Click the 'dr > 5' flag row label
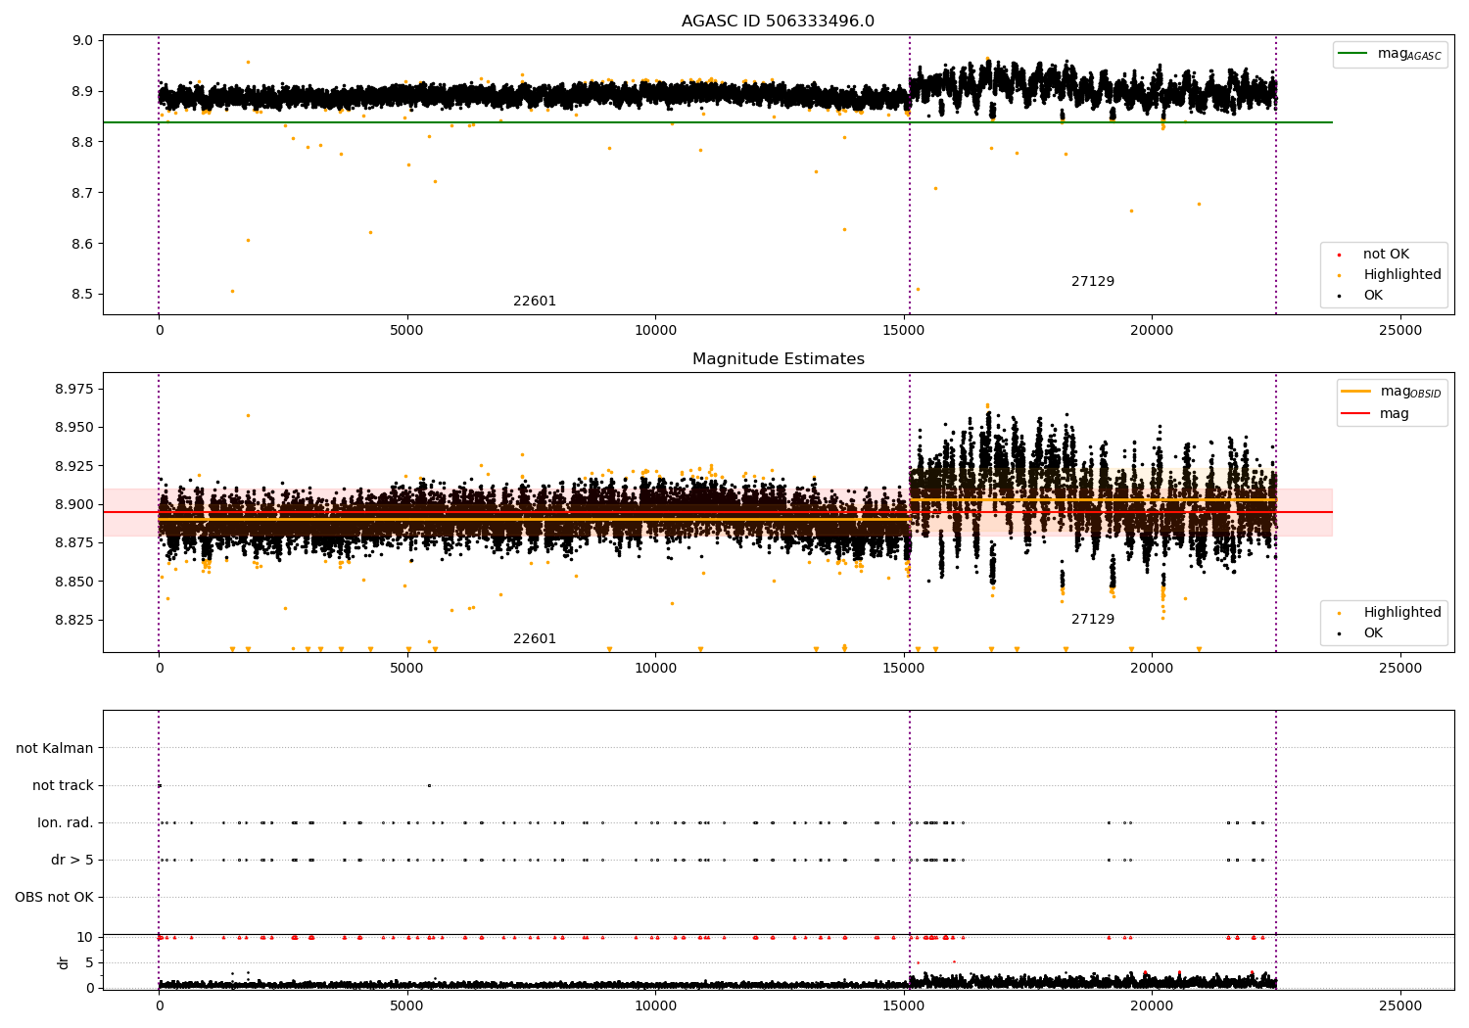The height and width of the screenshot is (1028, 1469). pyautogui.click(x=72, y=861)
